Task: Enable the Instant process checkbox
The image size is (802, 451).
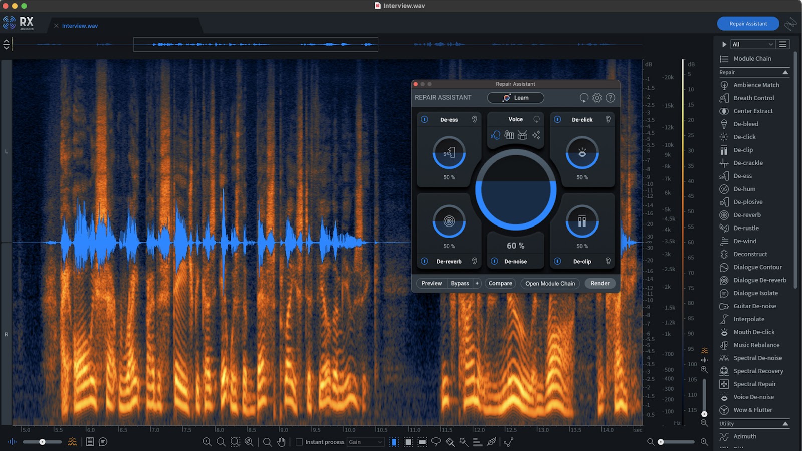Action: [x=299, y=442]
